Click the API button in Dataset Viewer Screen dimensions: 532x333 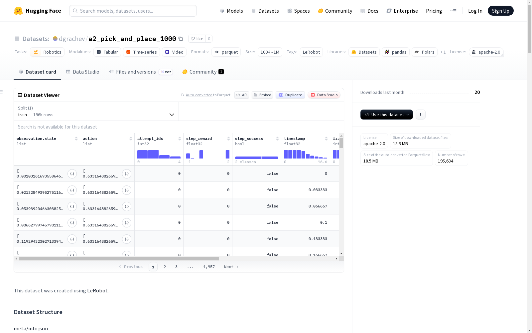(x=242, y=95)
